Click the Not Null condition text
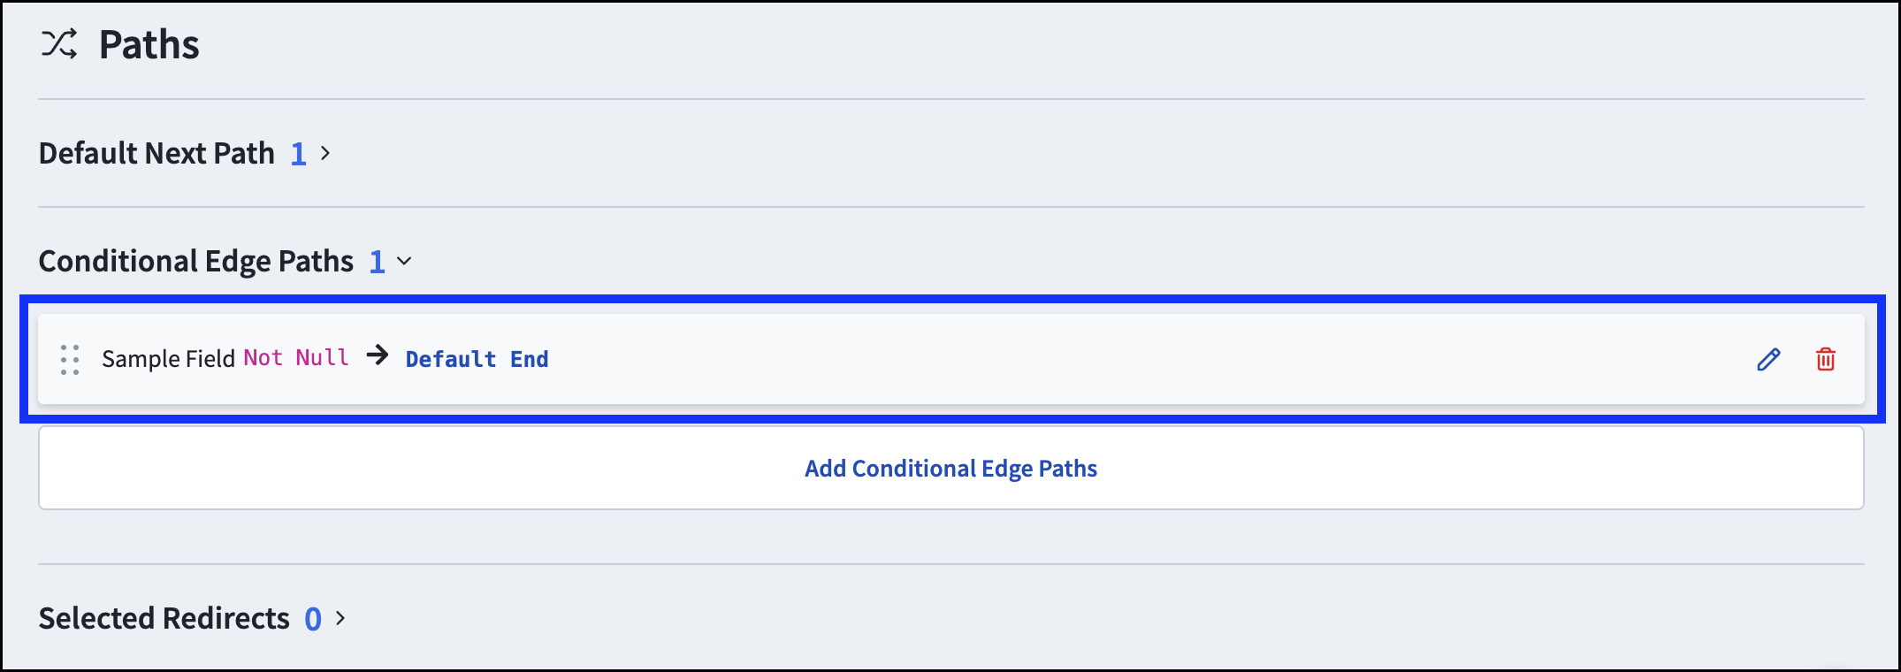The image size is (1901, 672). pos(296,357)
